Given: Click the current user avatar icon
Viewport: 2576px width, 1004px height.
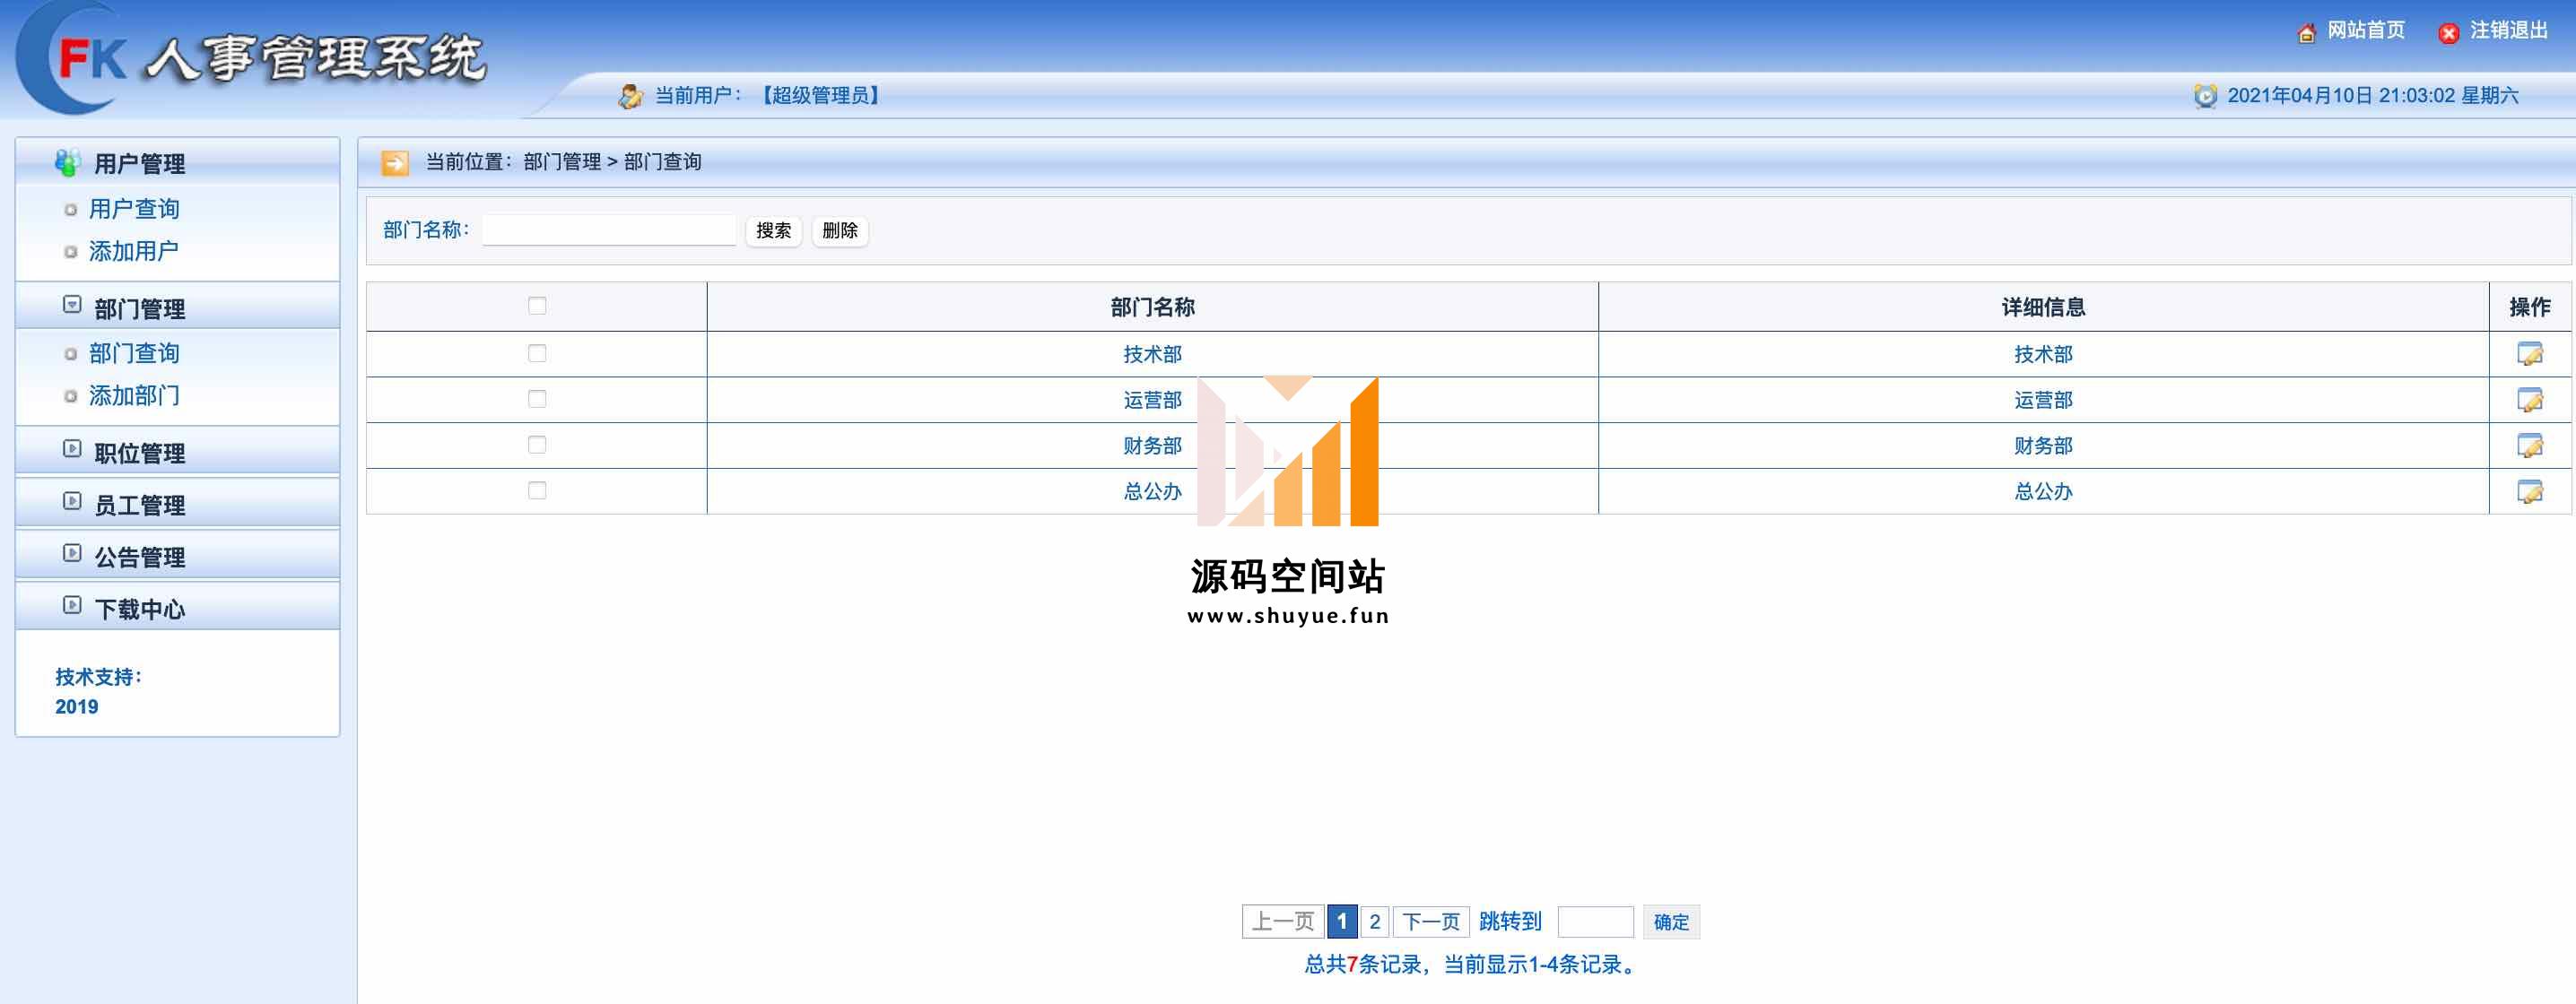Looking at the screenshot, I should [x=630, y=96].
